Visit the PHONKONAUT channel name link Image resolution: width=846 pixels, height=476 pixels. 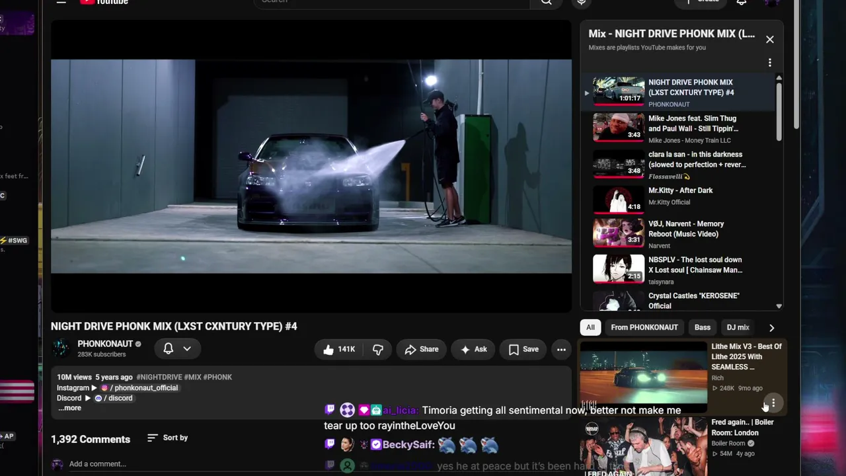point(105,344)
